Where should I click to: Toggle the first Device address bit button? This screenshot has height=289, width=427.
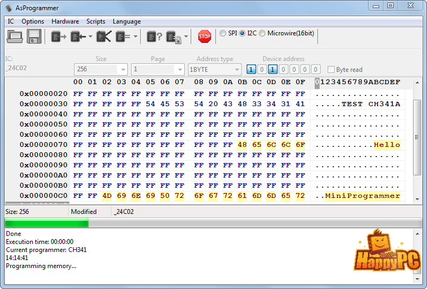point(251,70)
